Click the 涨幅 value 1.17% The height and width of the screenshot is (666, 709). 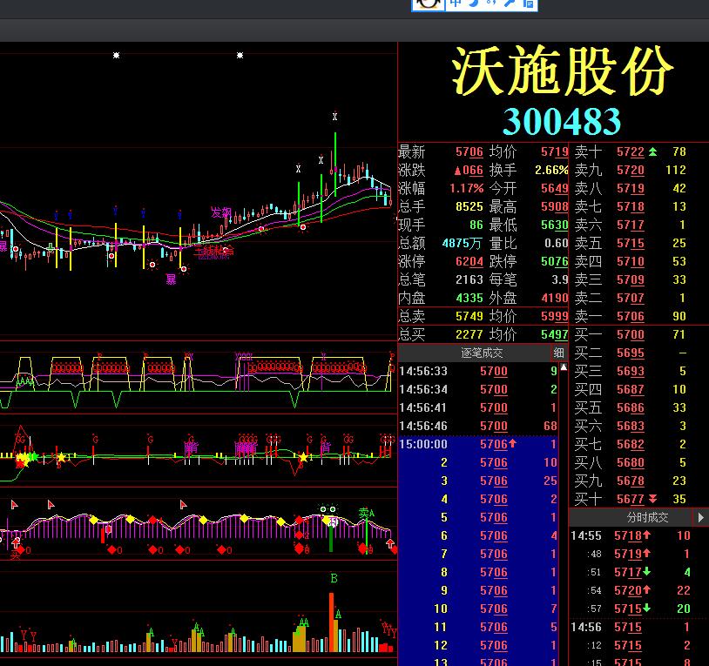(467, 188)
